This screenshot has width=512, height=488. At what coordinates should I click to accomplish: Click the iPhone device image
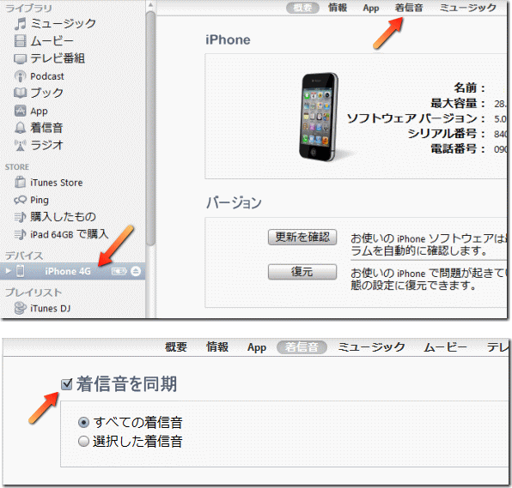tap(319, 117)
